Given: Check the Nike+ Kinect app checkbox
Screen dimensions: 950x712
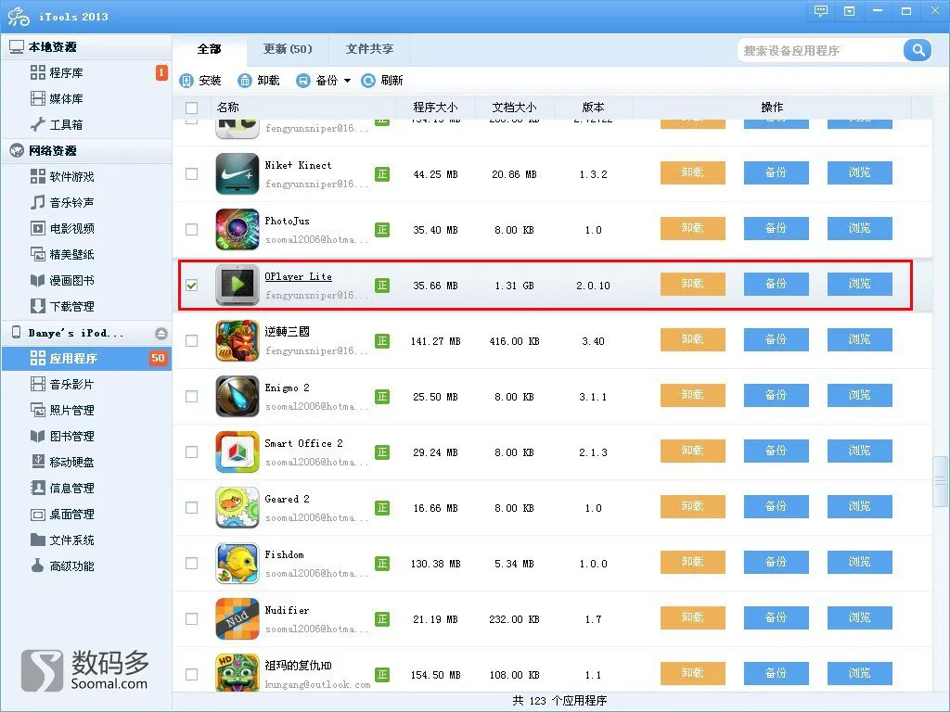Looking at the screenshot, I should 191,174.
